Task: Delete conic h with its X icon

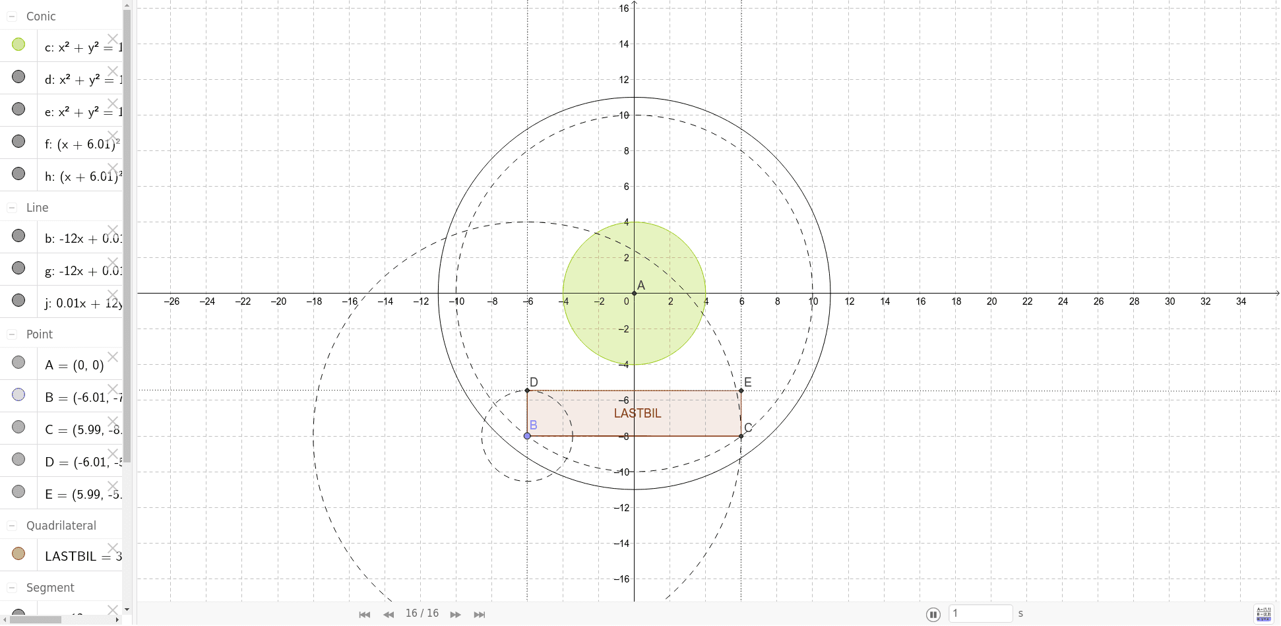Action: tap(113, 168)
